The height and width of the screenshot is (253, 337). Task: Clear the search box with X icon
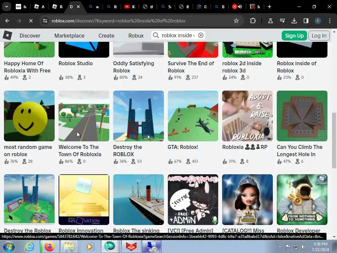click(x=200, y=35)
